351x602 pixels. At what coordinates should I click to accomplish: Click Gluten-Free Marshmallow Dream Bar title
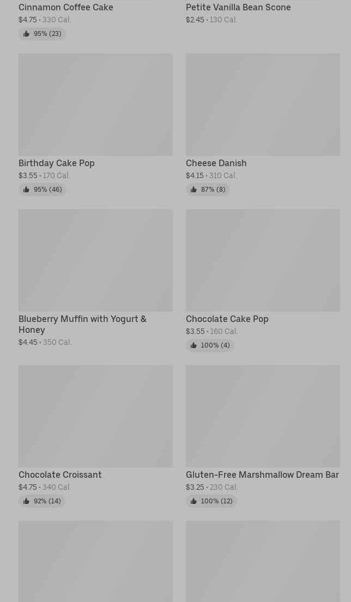tap(262, 475)
